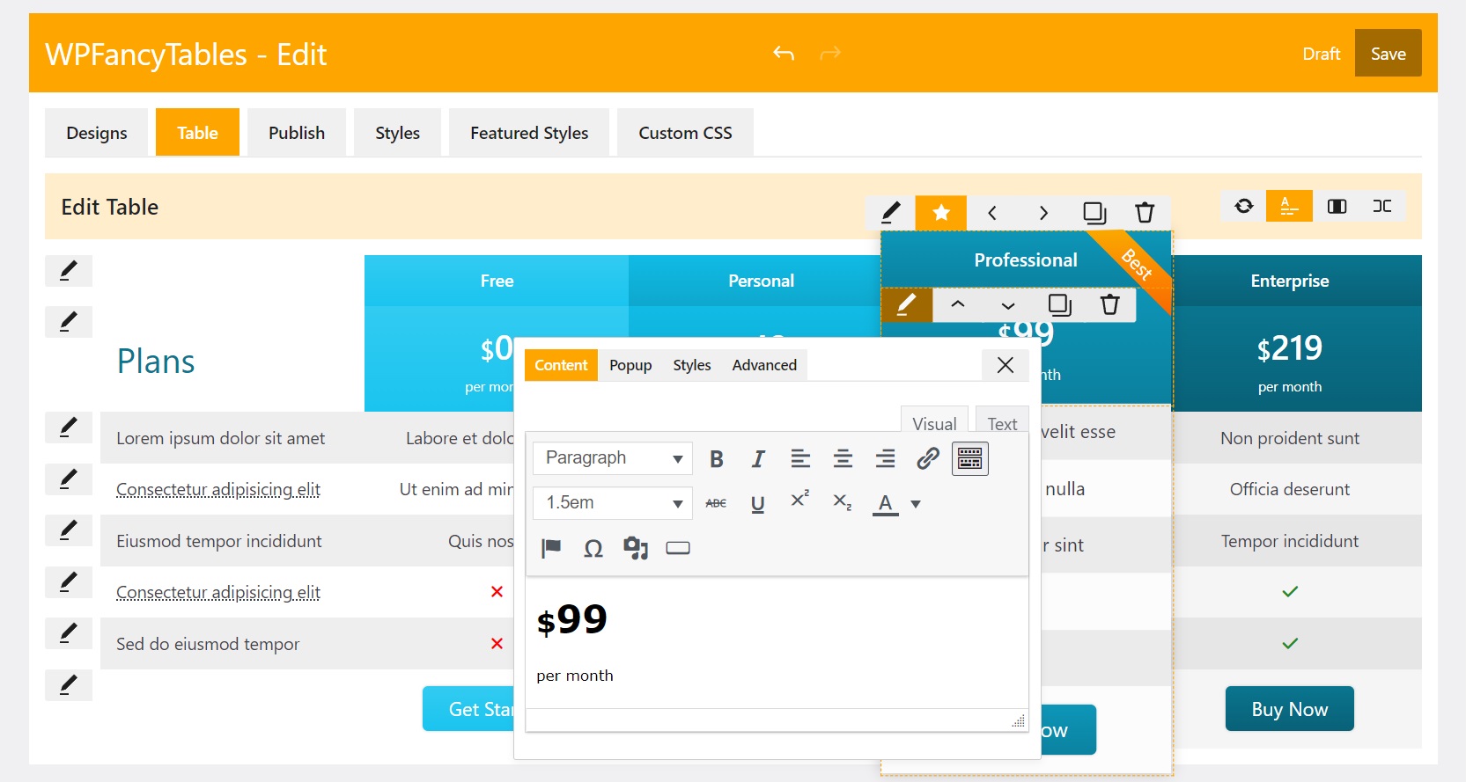The width and height of the screenshot is (1466, 782).
Task: Open the 1.5em font size dropdown
Action: (613, 502)
